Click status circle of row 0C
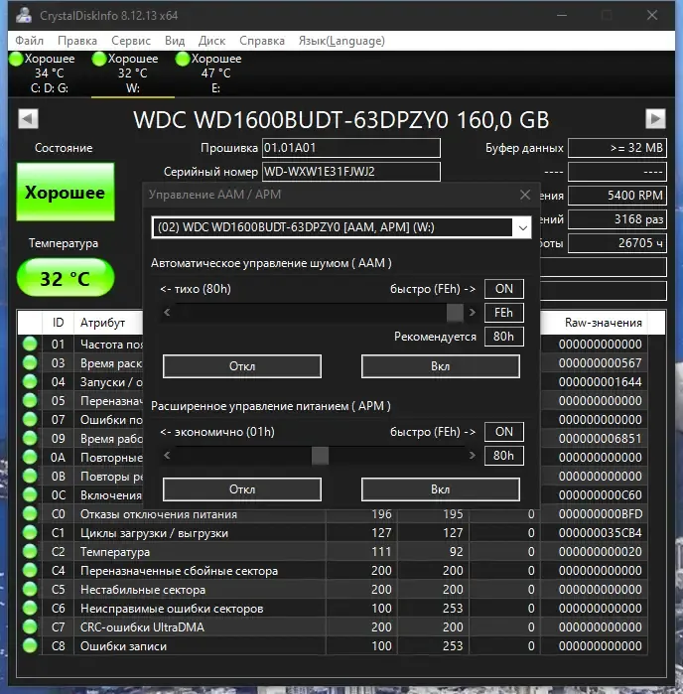Screen dimensions: 683x694 (30, 494)
